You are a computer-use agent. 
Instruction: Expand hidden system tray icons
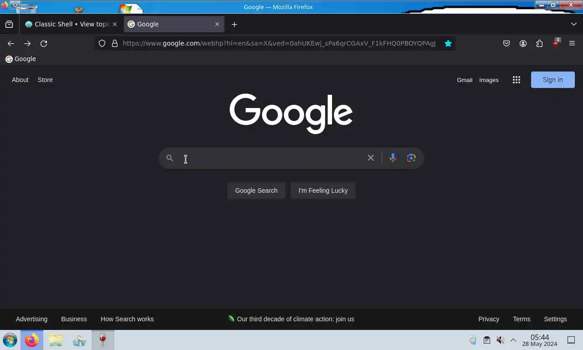513,340
